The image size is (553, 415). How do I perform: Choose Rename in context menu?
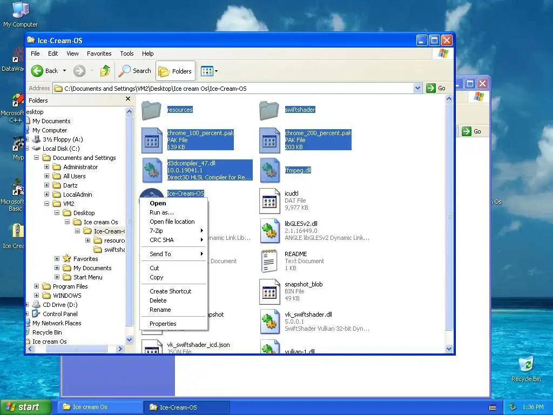tap(173, 310)
